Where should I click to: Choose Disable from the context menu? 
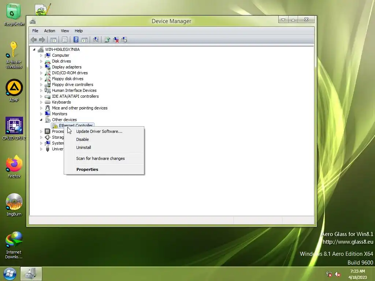[x=104, y=139]
